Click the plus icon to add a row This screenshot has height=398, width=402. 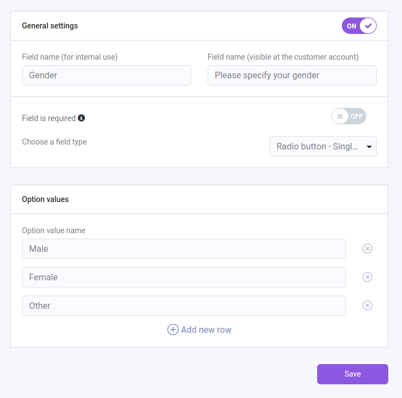(173, 330)
